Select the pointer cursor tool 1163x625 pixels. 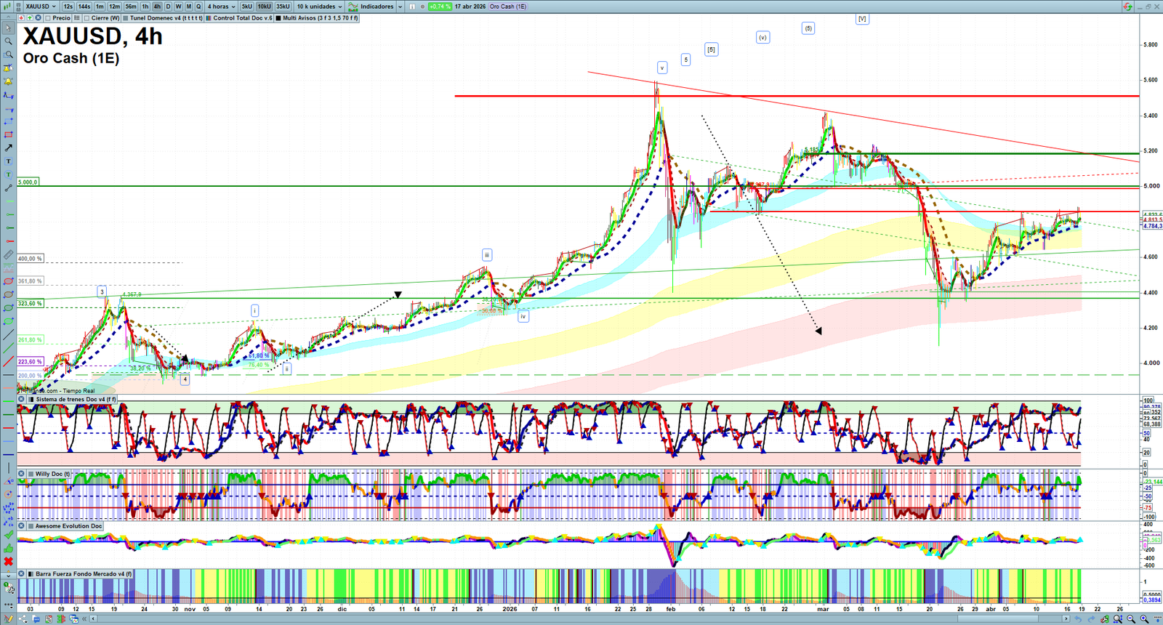8,28
